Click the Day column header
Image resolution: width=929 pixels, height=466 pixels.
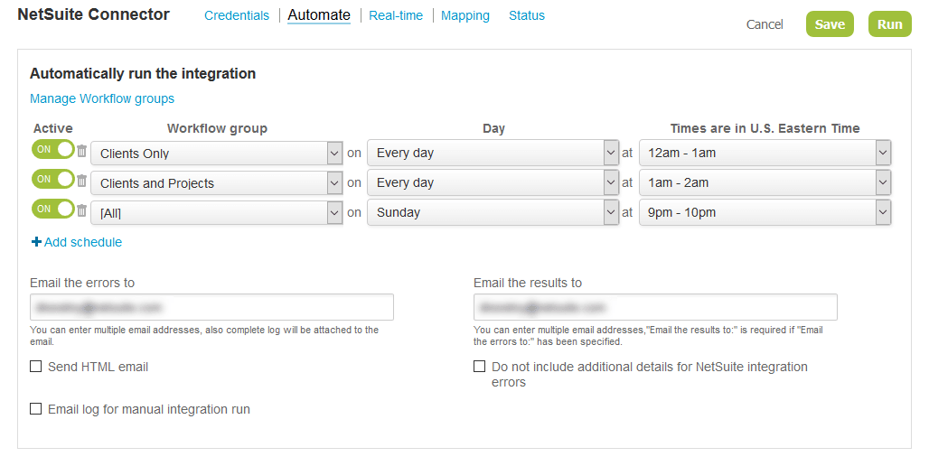[x=493, y=128]
